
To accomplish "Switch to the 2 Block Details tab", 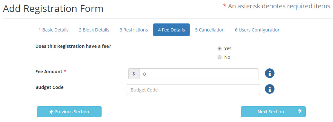I will click(94, 30).
